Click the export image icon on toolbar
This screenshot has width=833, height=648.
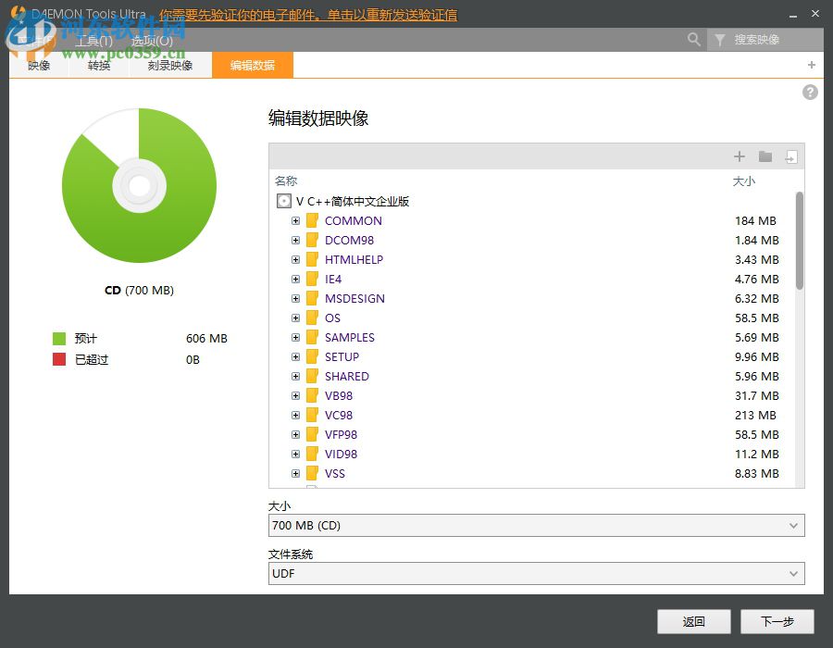(791, 156)
